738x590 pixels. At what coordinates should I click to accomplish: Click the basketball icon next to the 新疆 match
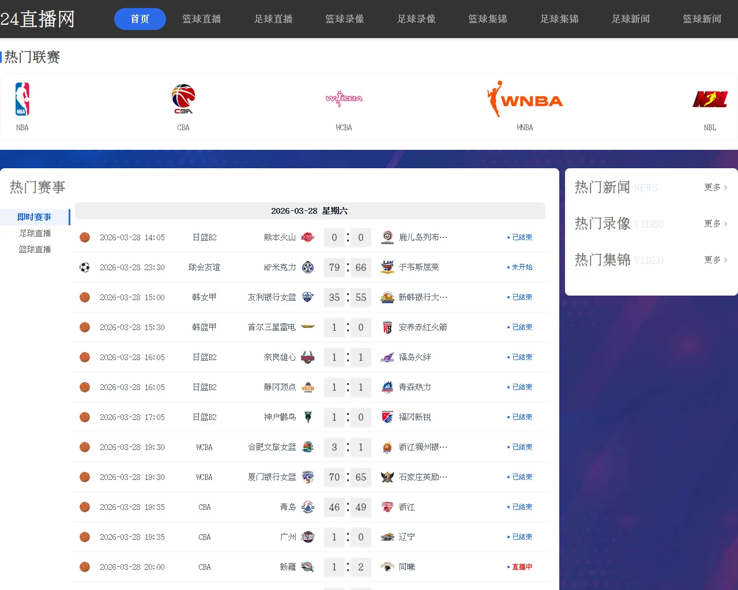[x=84, y=566]
